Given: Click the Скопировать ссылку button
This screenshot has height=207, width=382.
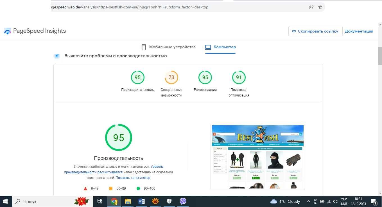Looking at the screenshot, I should click(315, 31).
